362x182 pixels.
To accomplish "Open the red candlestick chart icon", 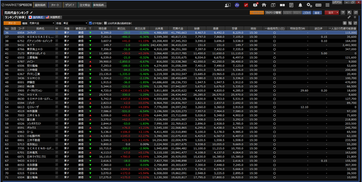I will tap(246, 5).
